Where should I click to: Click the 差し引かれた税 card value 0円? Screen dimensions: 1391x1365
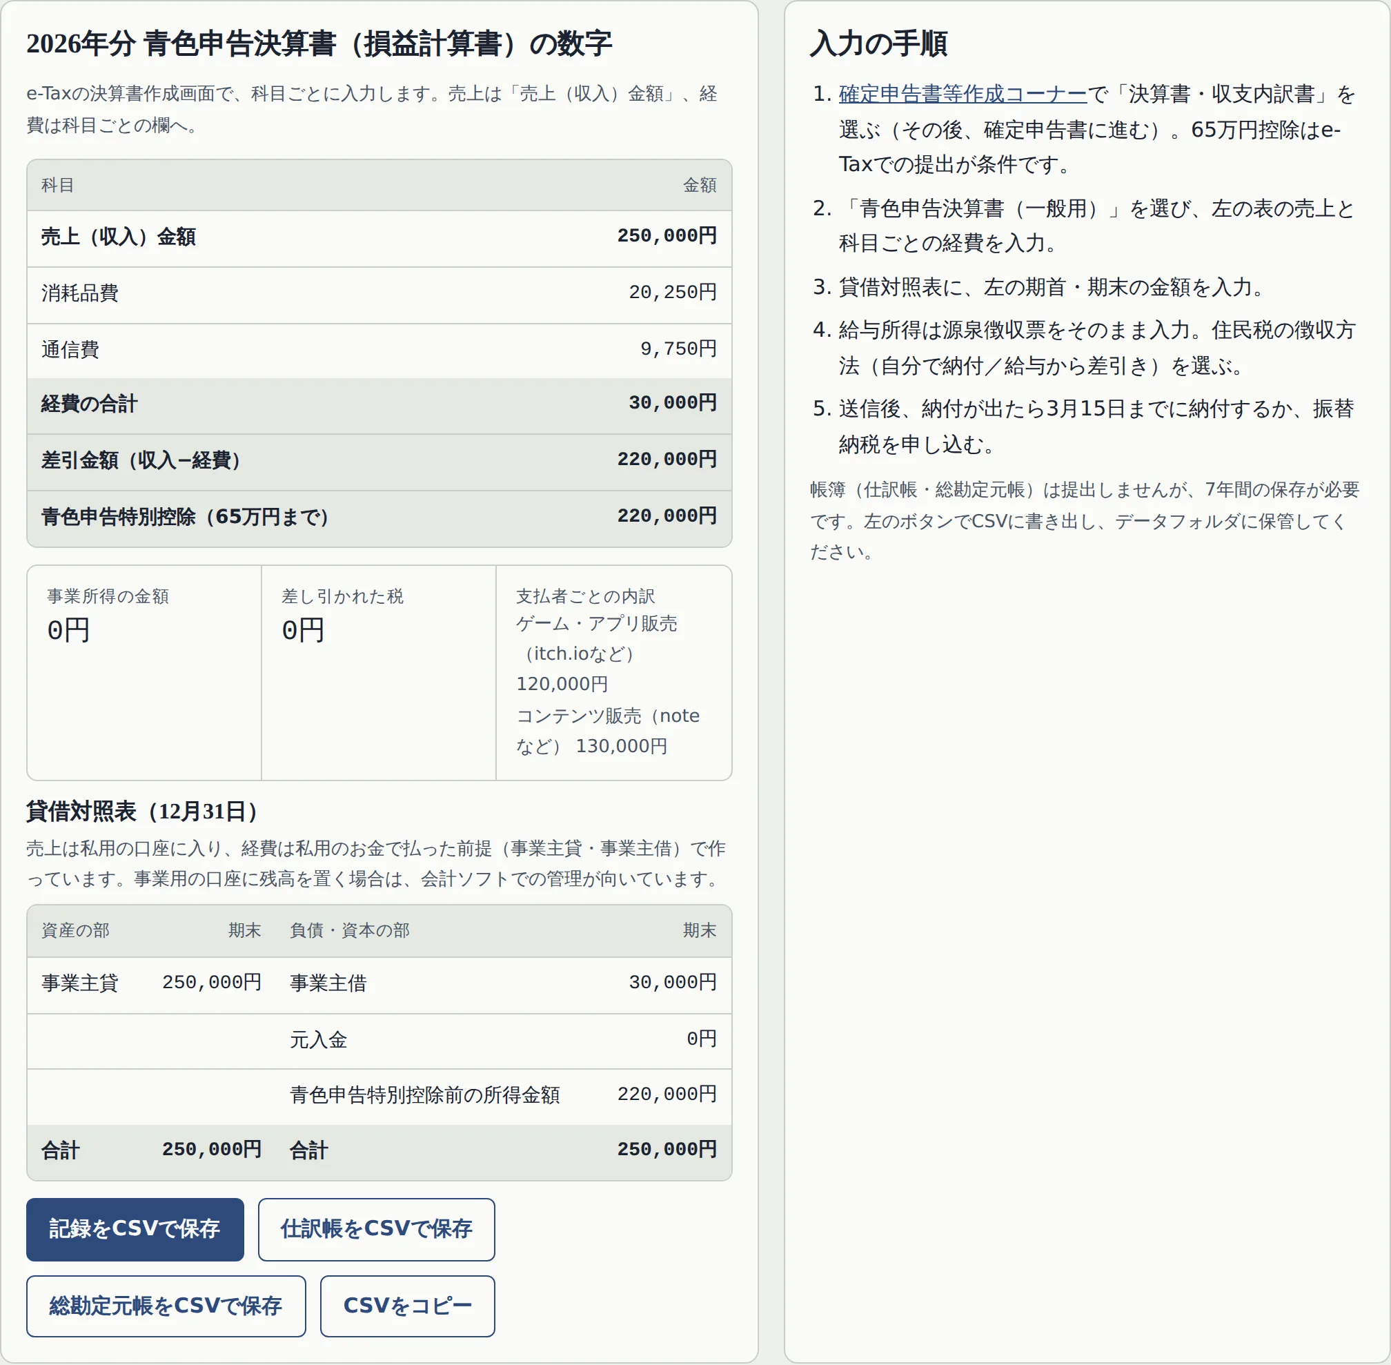303,630
